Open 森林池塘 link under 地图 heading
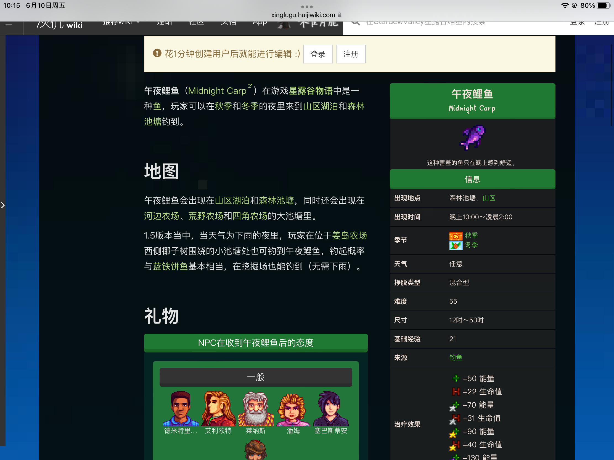This screenshot has width=614, height=460. (x=276, y=200)
